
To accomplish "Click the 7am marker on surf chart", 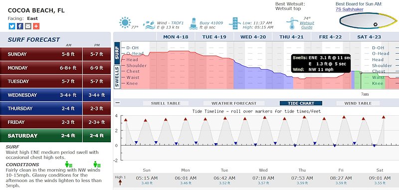I will pos(361,73).
